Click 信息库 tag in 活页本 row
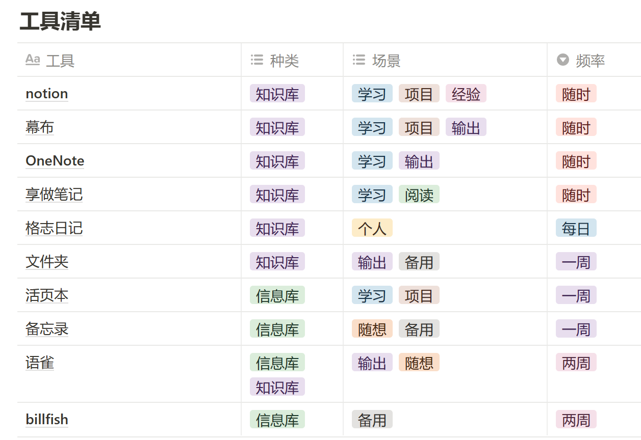Image resolution: width=641 pixels, height=440 pixels. click(277, 295)
